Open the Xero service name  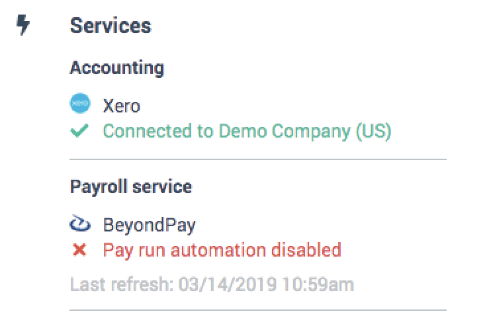point(122,104)
